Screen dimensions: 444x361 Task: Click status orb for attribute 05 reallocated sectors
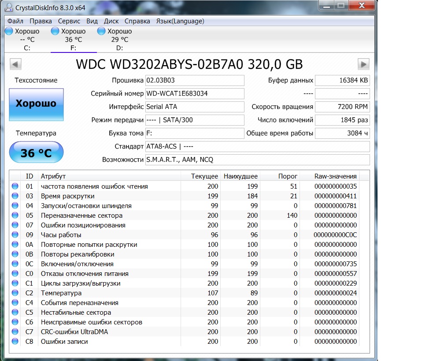[15, 216]
